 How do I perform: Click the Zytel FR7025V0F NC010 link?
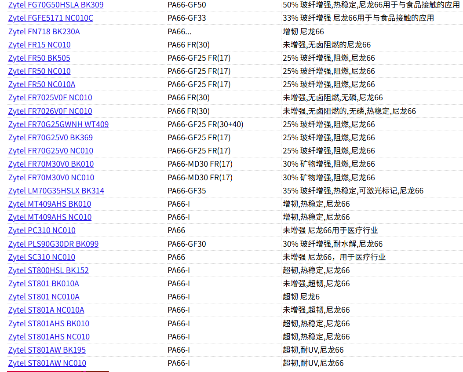(x=50, y=98)
